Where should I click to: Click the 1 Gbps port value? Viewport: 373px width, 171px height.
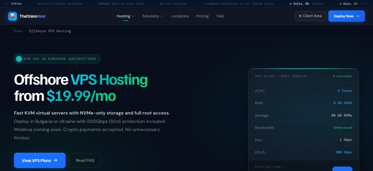click(x=346, y=140)
